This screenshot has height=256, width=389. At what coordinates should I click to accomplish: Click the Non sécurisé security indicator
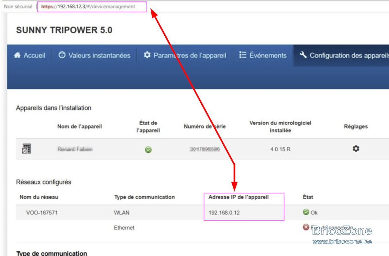click(x=18, y=6)
